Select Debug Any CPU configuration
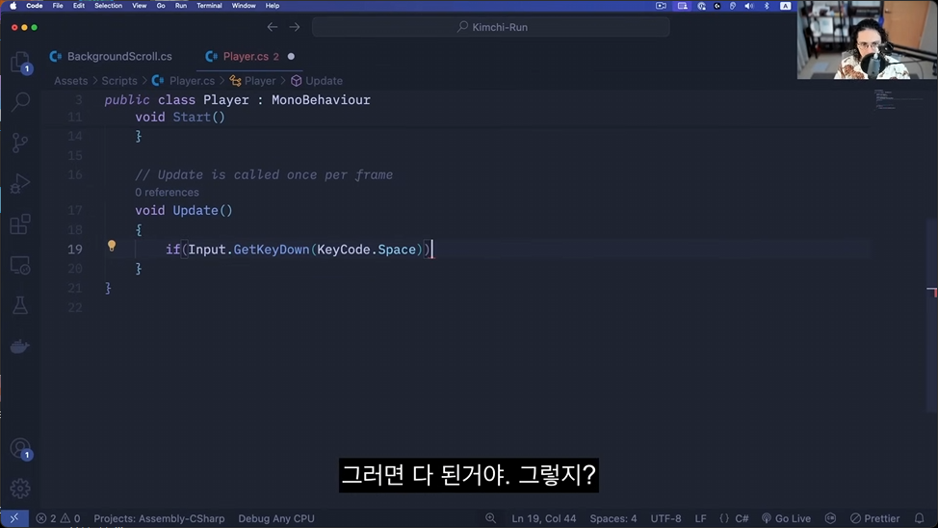Image resolution: width=938 pixels, height=528 pixels. point(276,518)
